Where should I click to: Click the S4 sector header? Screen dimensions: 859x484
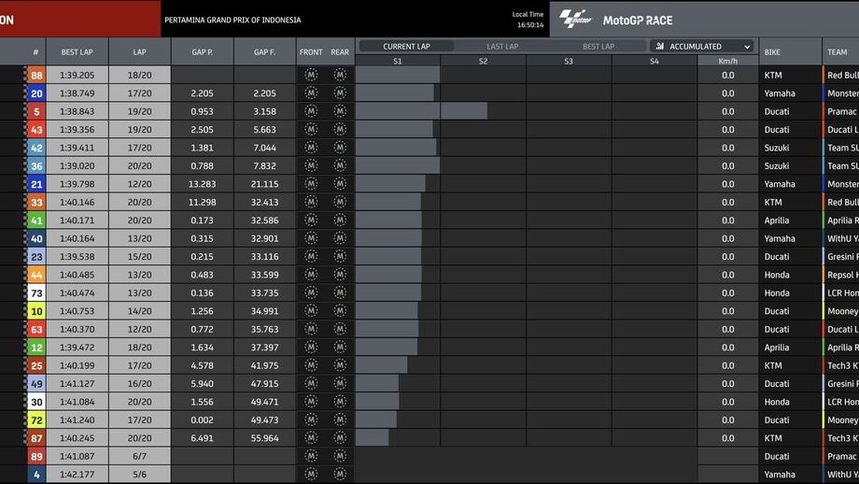[x=655, y=61]
